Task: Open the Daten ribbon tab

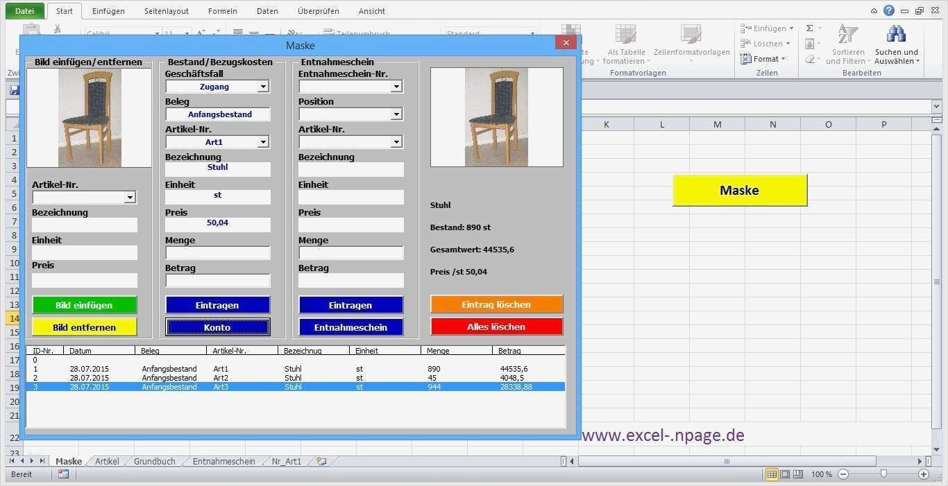Action: 267,10
